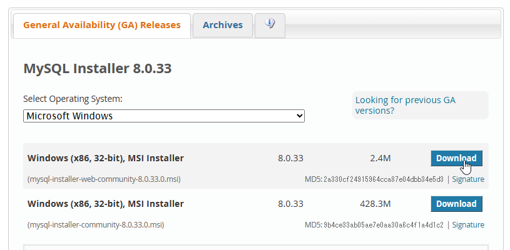510x250 pixels.
Task: Click the 'Select Operating System:' label
Action: [x=73, y=99]
